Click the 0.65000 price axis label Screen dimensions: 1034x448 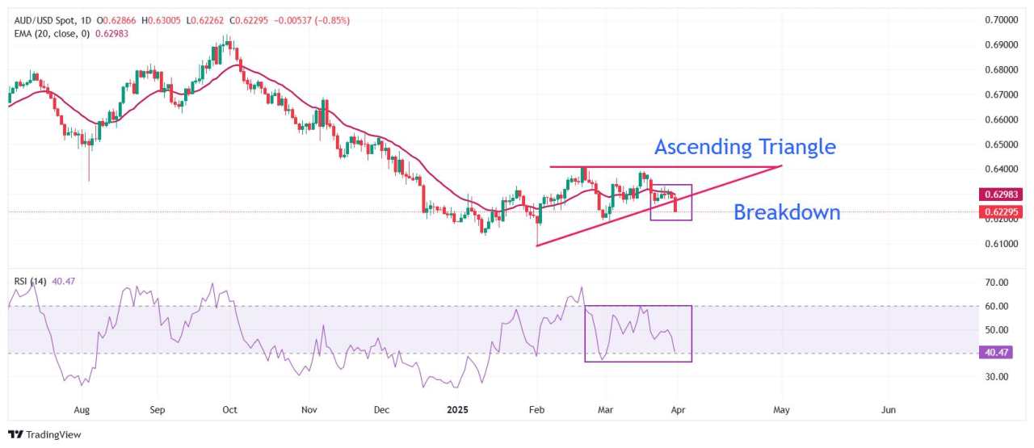(1001, 144)
